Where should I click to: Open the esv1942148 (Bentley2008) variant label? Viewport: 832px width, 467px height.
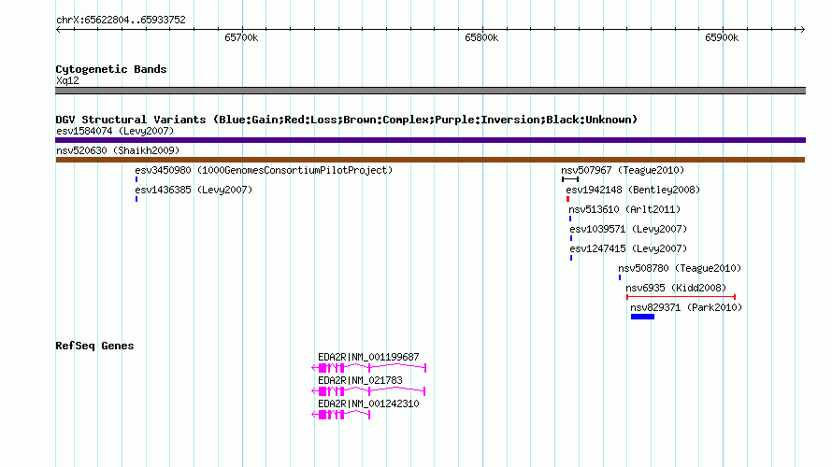pos(633,190)
